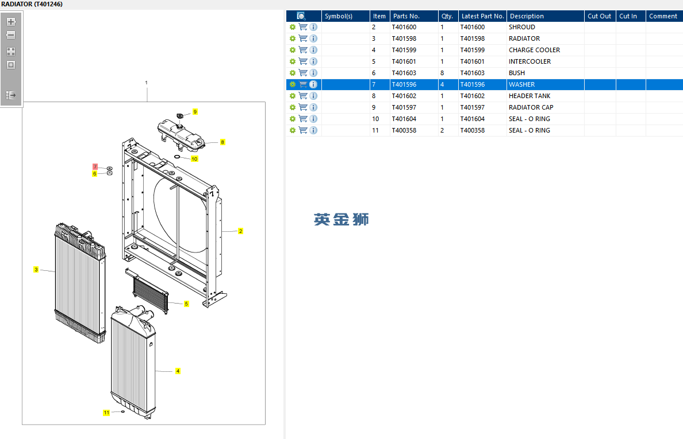This screenshot has height=439, width=683.
Task: Select callout 9 in the diagram
Action: (x=195, y=112)
